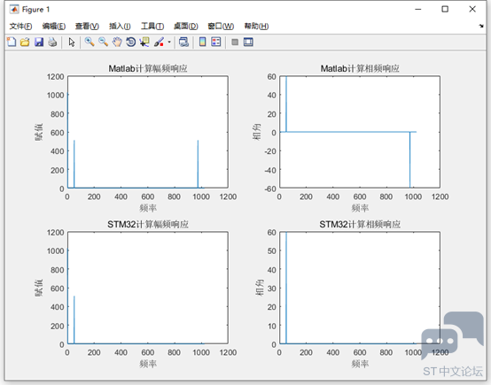Click inside the STM32 amplitude response axes
Viewport: 491px width, 385px height.
click(x=148, y=288)
